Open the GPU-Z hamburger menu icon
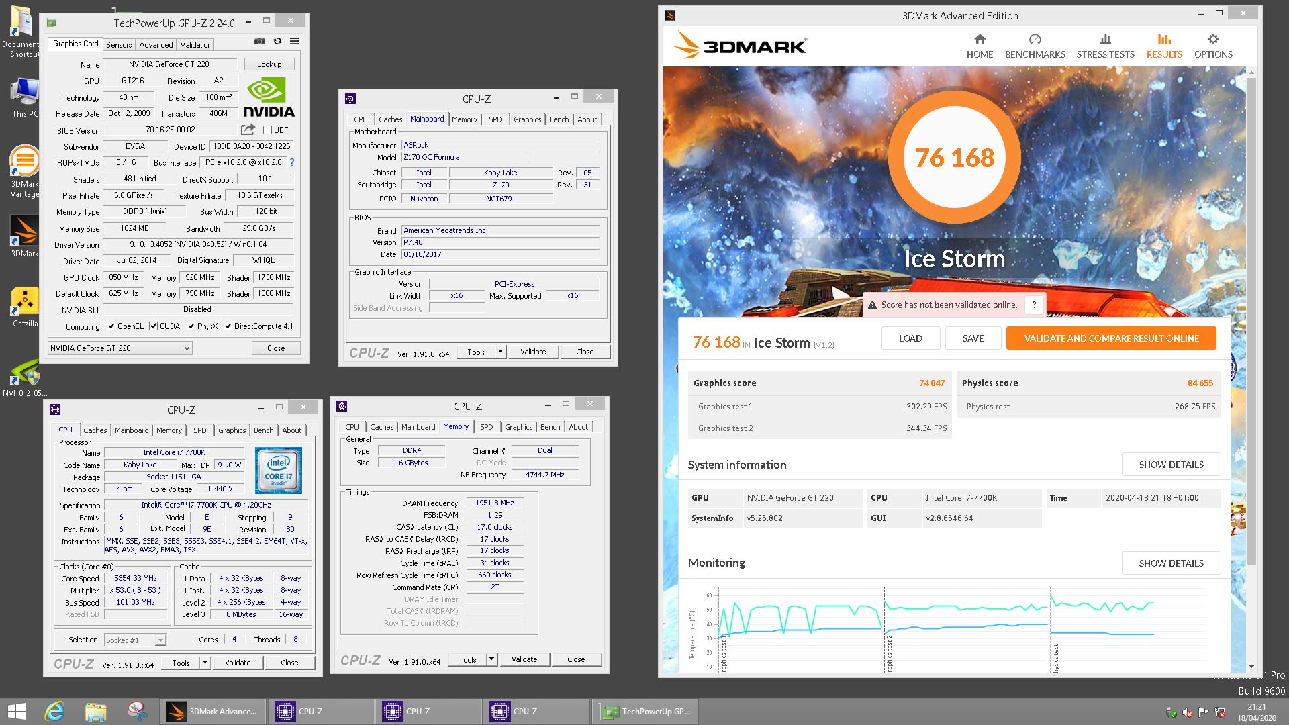Image resolution: width=1289 pixels, height=725 pixels. [x=294, y=41]
